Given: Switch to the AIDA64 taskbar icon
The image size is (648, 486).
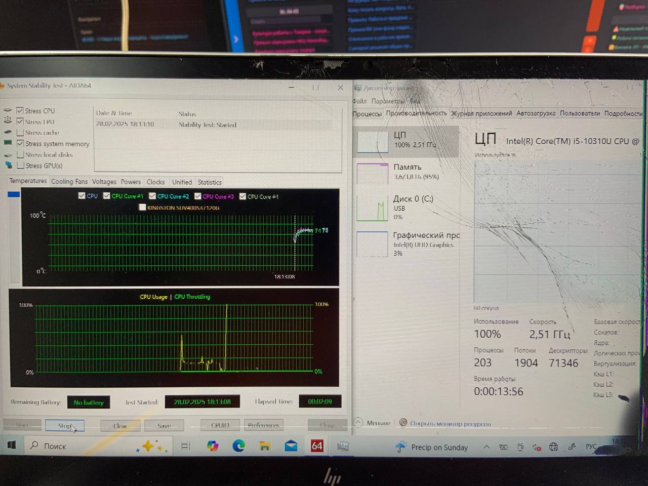Looking at the screenshot, I should point(317,446).
